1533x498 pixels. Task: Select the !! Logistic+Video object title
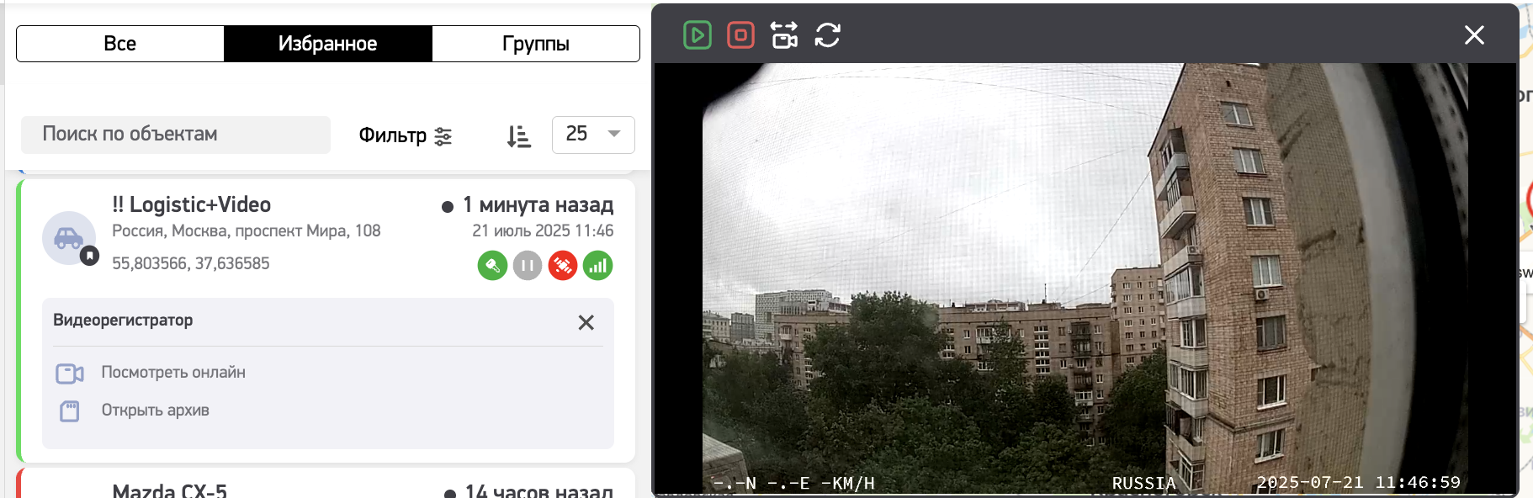point(192,204)
